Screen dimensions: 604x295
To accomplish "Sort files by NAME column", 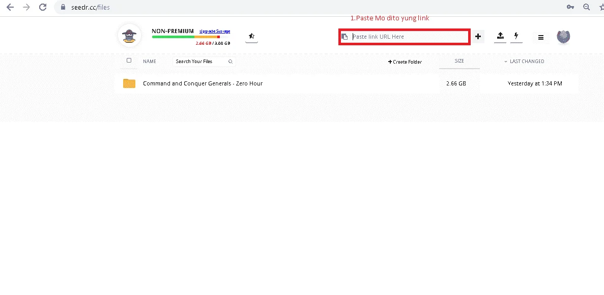I will point(150,61).
